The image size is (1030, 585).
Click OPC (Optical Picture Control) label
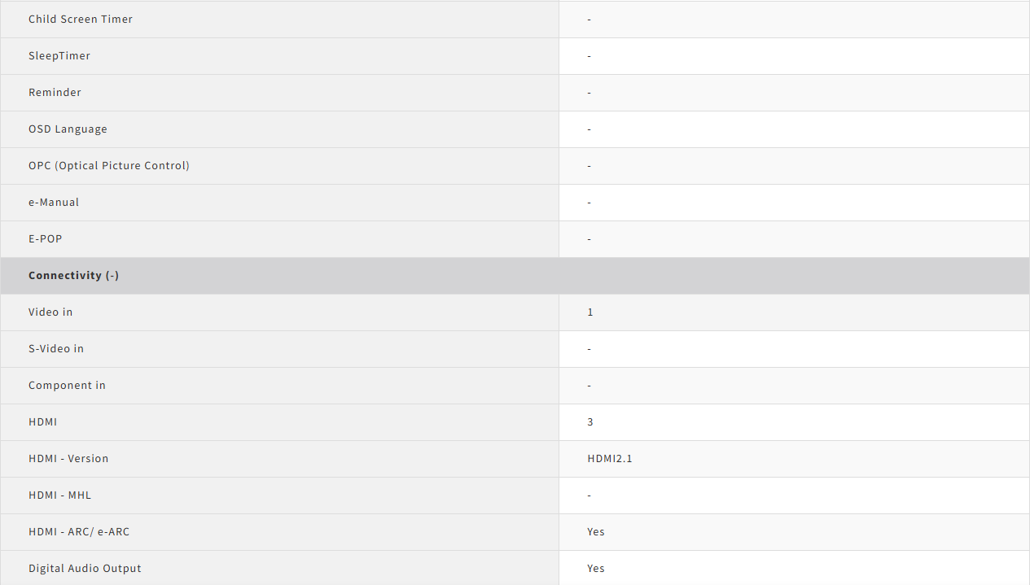click(109, 166)
